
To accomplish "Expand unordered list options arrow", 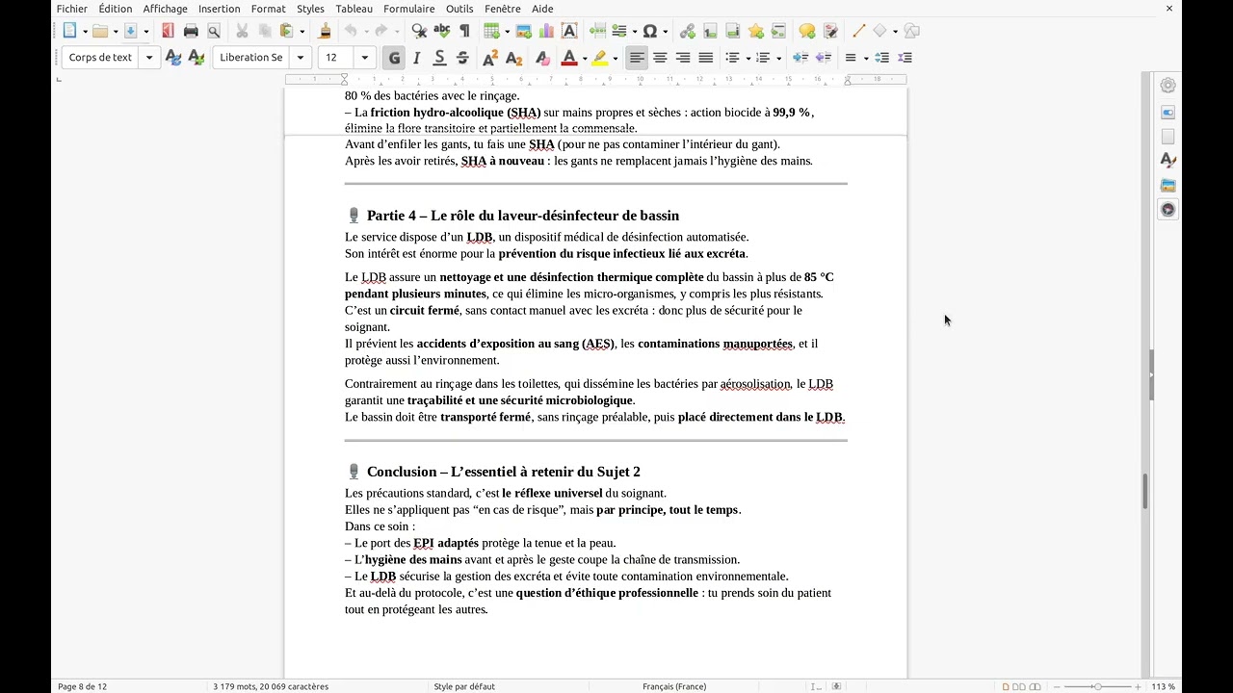I will pos(748,58).
